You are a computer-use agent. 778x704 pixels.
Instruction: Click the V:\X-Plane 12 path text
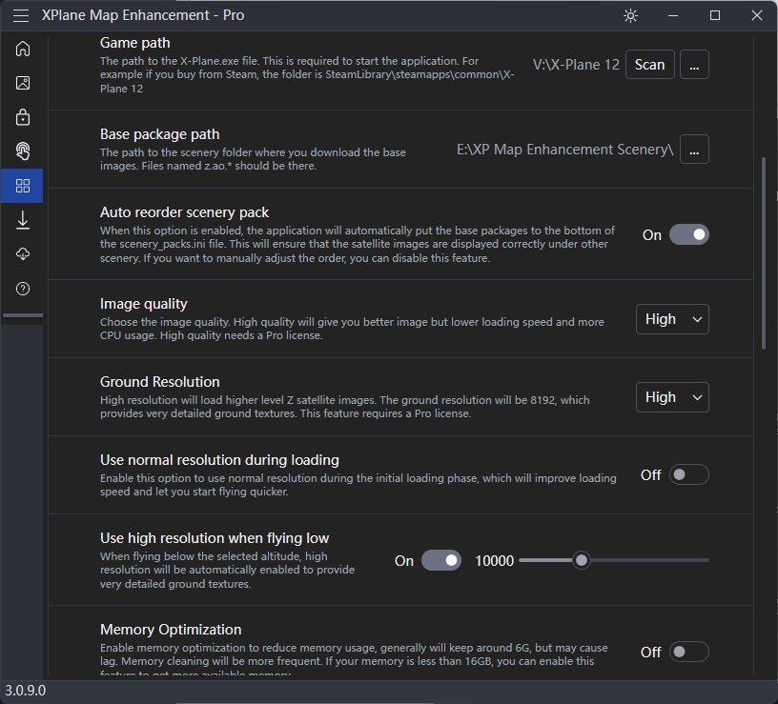coord(576,65)
